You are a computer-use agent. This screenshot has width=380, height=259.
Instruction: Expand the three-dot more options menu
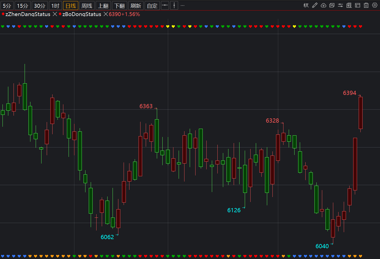tap(183, 6)
